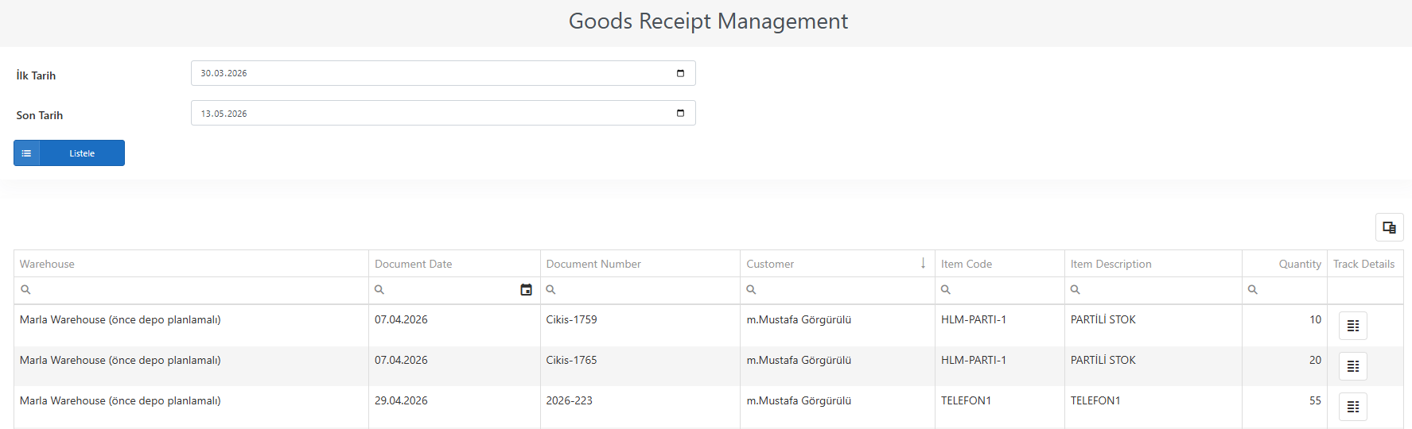The width and height of the screenshot is (1412, 429).
Task: Click item code TELEFON1 cell
Action: pos(1000,407)
